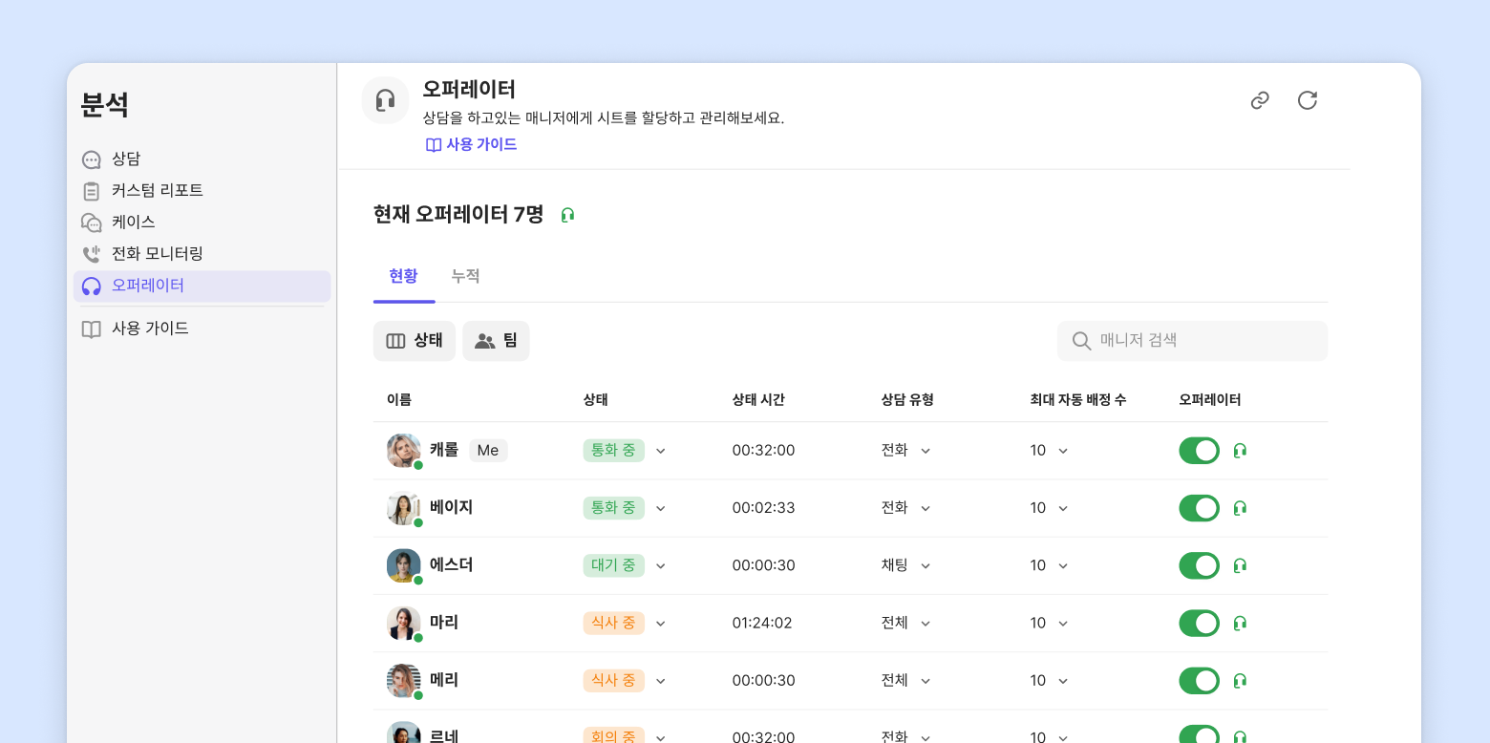
Task: Open the 사용 가이드 link under header
Action: tap(472, 144)
